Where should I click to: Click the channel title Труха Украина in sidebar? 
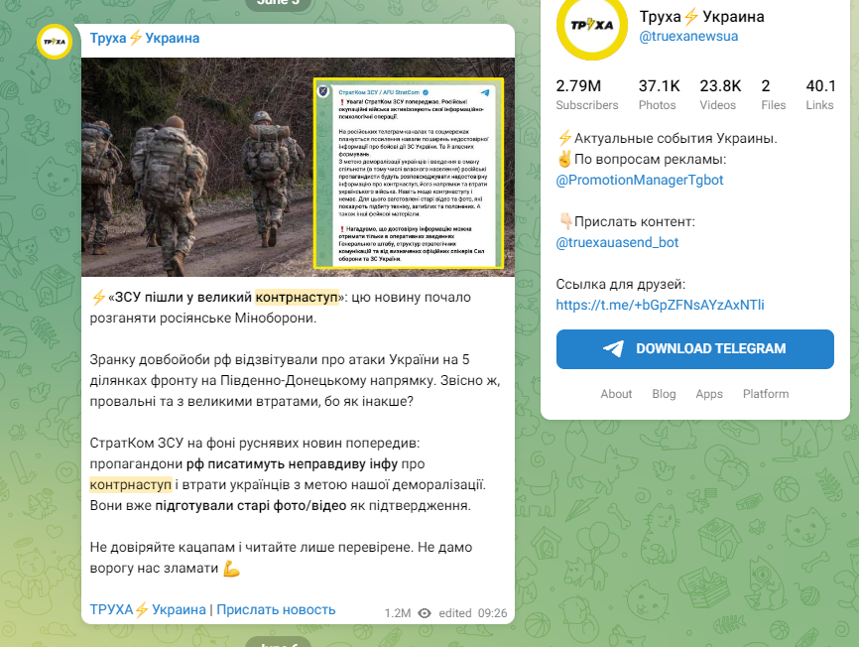click(x=701, y=17)
